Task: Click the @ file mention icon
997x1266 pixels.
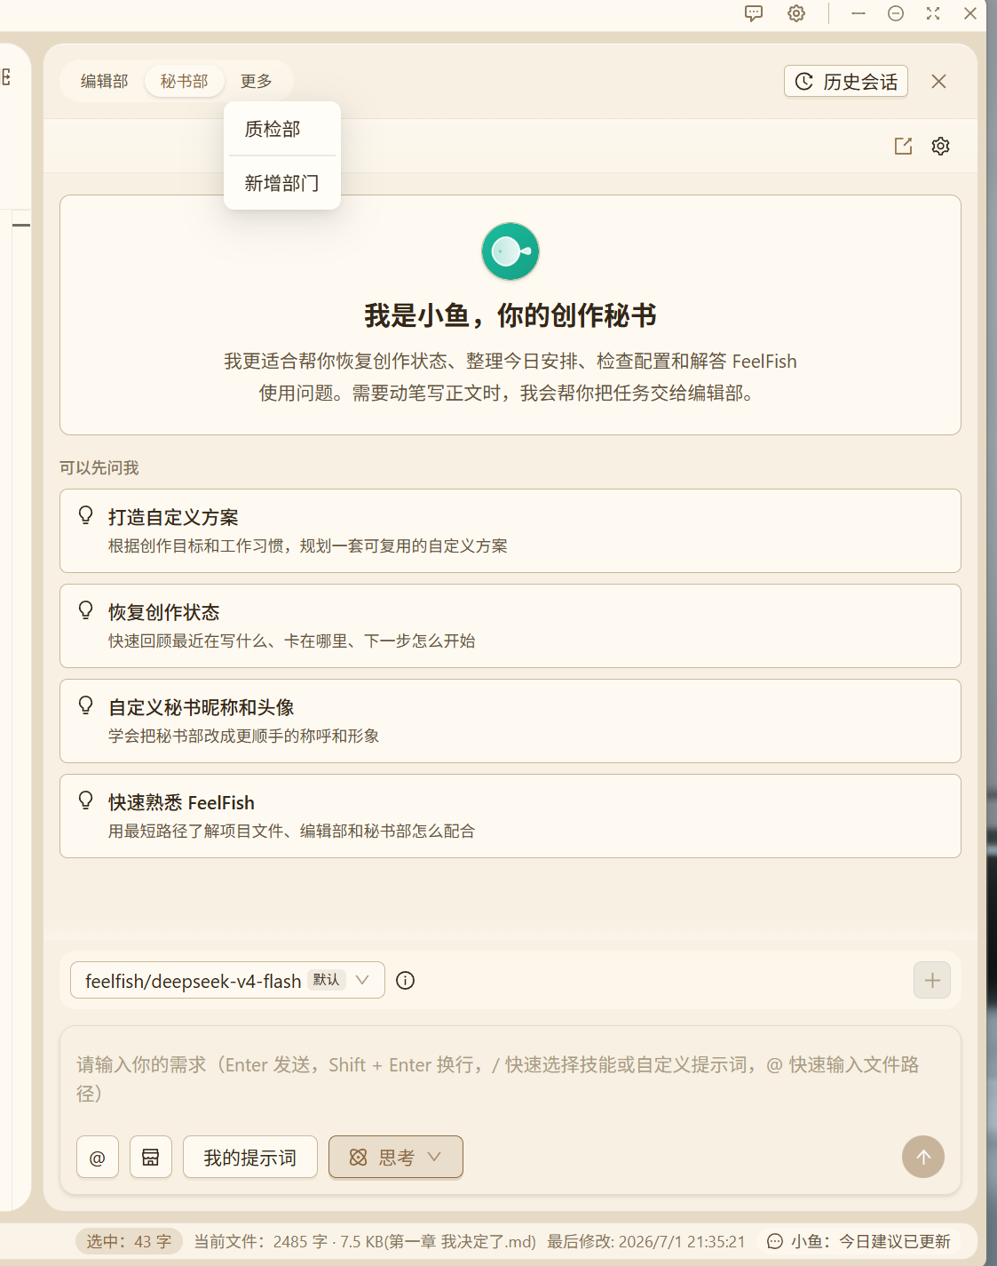Action: pyautogui.click(x=98, y=1157)
